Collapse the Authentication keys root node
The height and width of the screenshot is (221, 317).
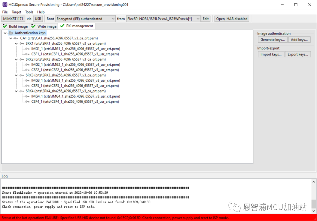coord(5,33)
